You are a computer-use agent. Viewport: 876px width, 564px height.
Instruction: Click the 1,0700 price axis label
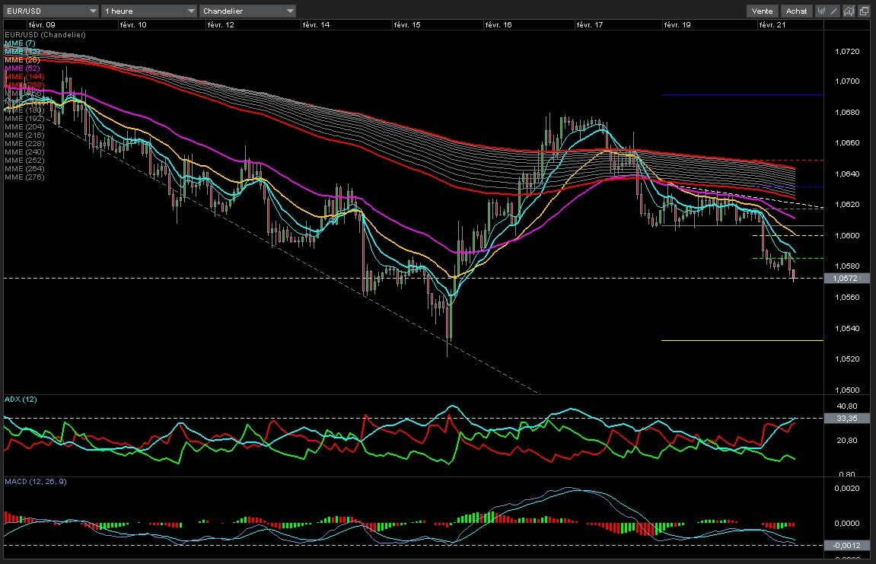[847, 81]
